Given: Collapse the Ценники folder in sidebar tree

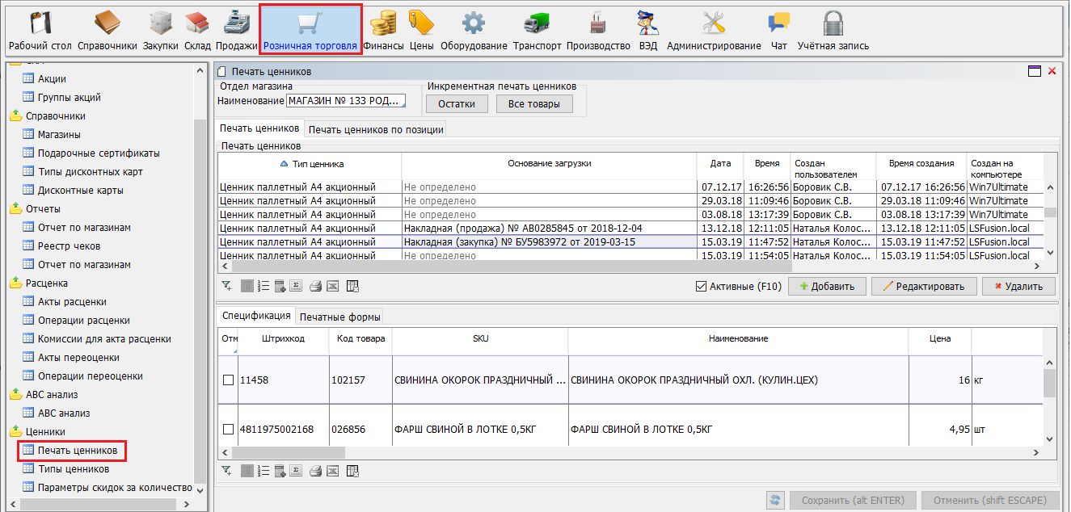Looking at the screenshot, I should click(x=15, y=432).
